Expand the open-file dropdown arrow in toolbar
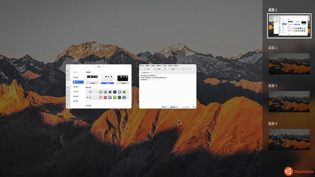 coord(152,69)
